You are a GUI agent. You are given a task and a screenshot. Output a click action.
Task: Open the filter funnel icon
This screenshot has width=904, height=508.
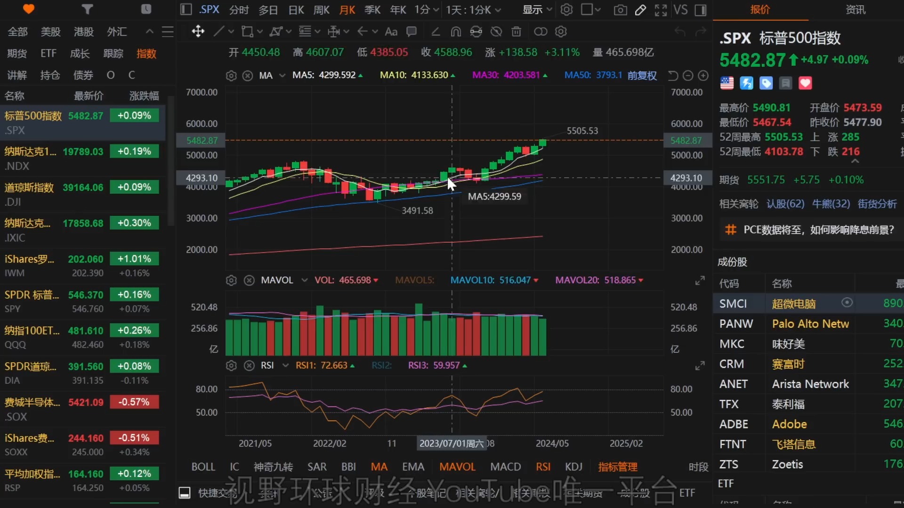(x=87, y=9)
